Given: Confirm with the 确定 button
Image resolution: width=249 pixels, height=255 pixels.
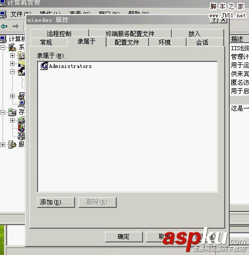Looking at the screenshot, I should (x=124, y=237).
